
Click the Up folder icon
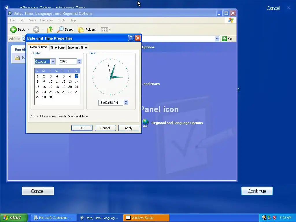pyautogui.click(x=50, y=29)
